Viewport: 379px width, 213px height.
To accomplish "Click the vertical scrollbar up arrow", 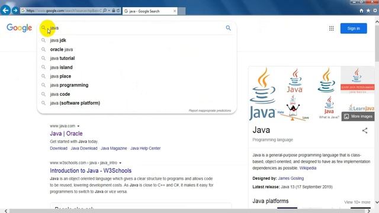I will pyautogui.click(x=377, y=22).
